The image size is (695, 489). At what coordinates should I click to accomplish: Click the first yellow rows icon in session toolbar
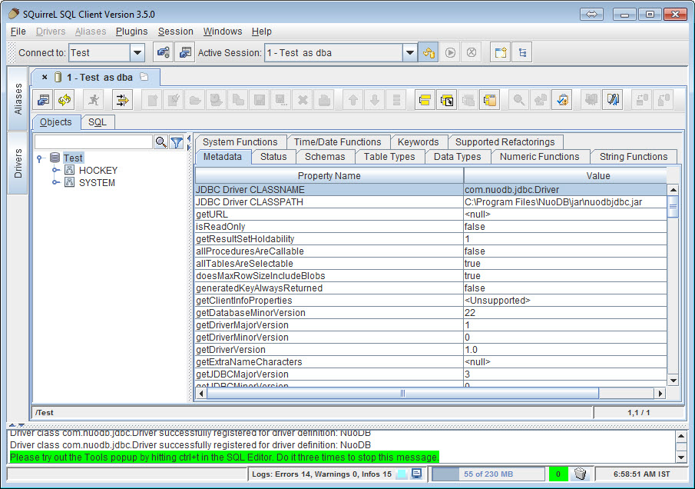(425, 100)
